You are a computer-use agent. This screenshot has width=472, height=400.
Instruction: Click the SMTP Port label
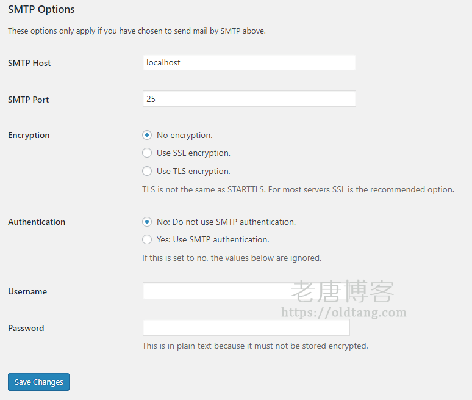[x=29, y=100]
